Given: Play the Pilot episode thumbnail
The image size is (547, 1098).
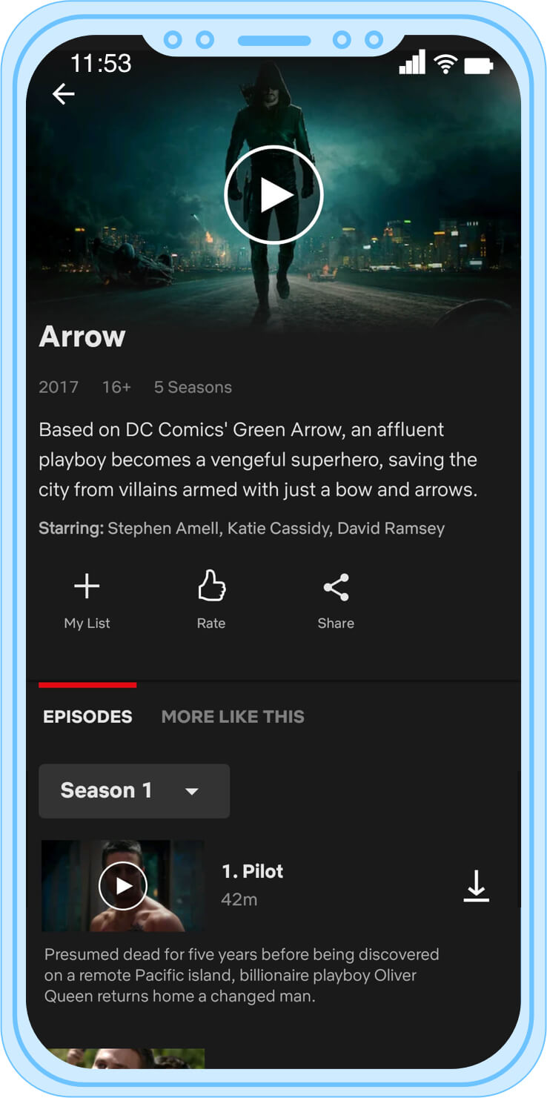Looking at the screenshot, I should [x=123, y=886].
